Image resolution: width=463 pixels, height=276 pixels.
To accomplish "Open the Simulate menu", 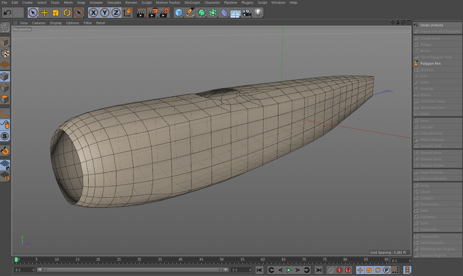I will click(114, 3).
